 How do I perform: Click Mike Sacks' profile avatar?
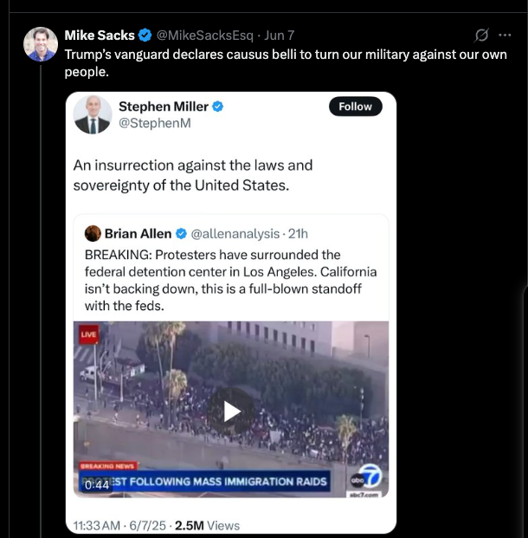[x=40, y=44]
